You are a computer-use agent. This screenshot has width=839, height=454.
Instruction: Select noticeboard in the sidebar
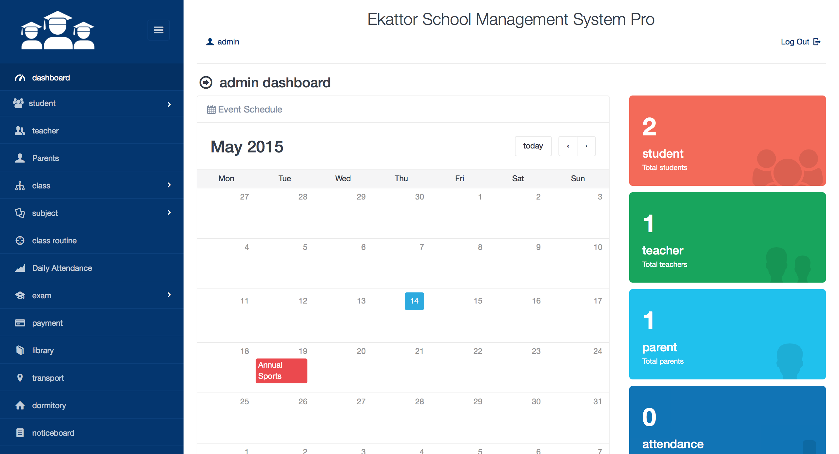[x=53, y=433]
